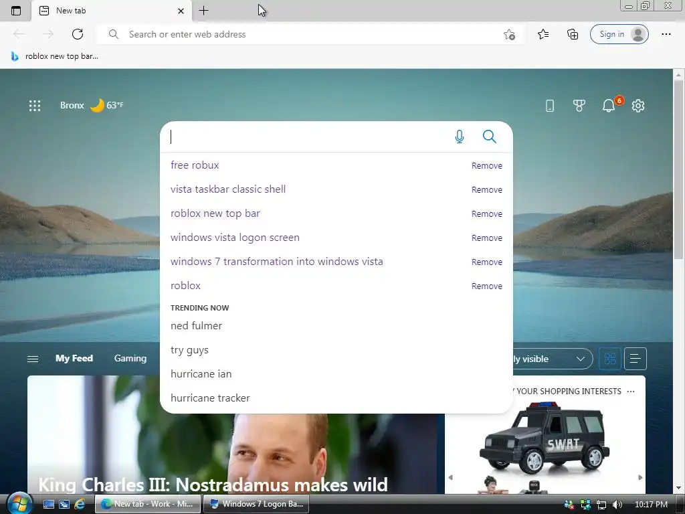Select trending 'hurricane tracker' suggestion
Viewport: 685px width, 514px height.
pyautogui.click(x=210, y=398)
